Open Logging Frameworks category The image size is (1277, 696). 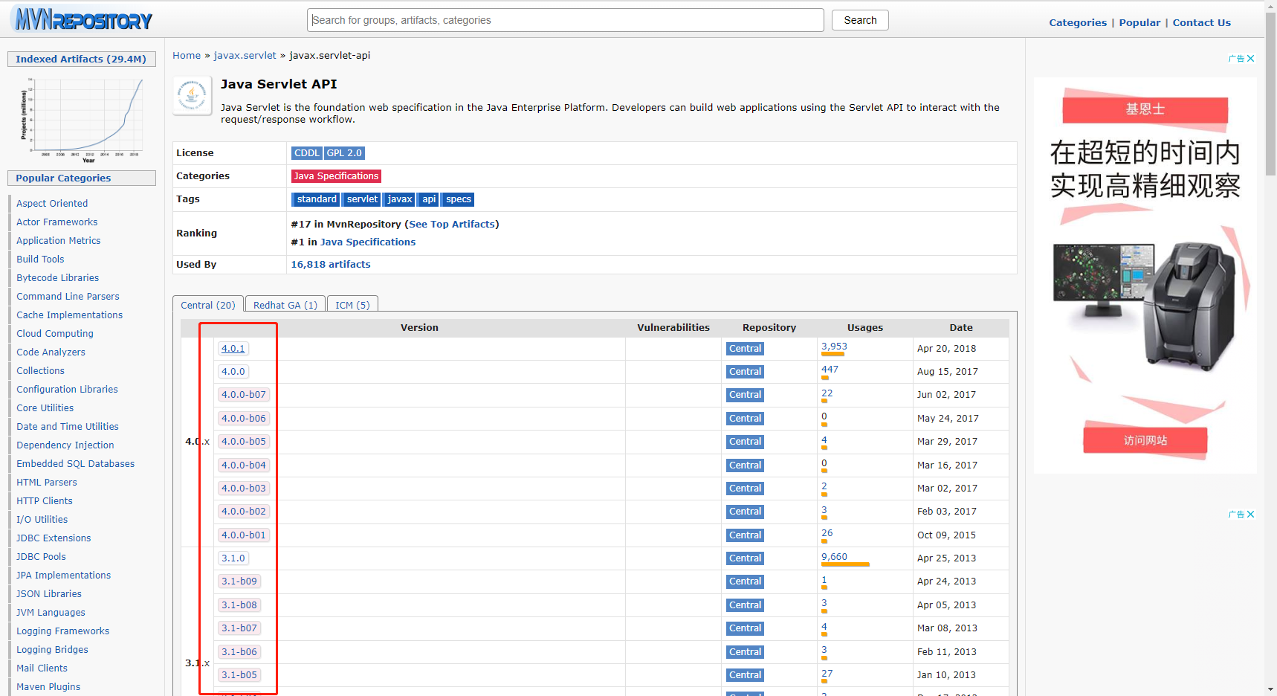coord(63,631)
